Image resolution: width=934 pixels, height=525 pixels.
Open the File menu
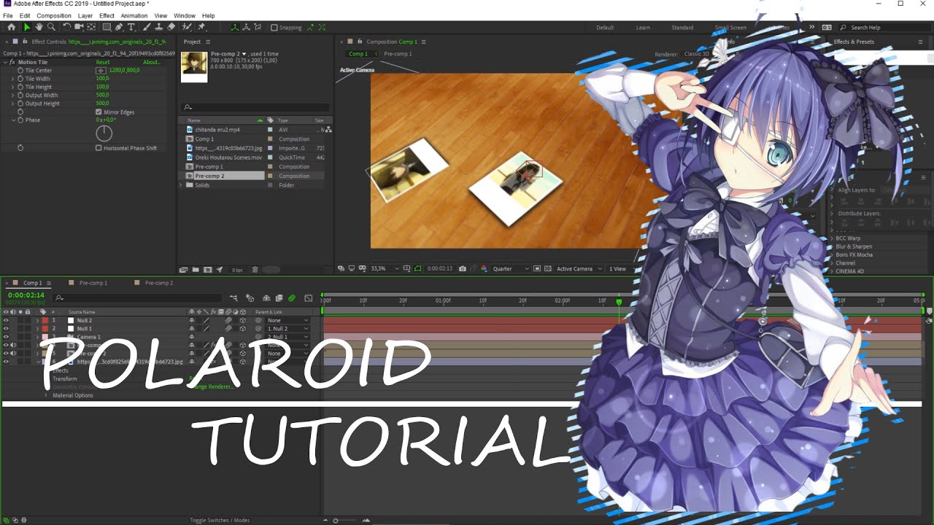click(8, 15)
